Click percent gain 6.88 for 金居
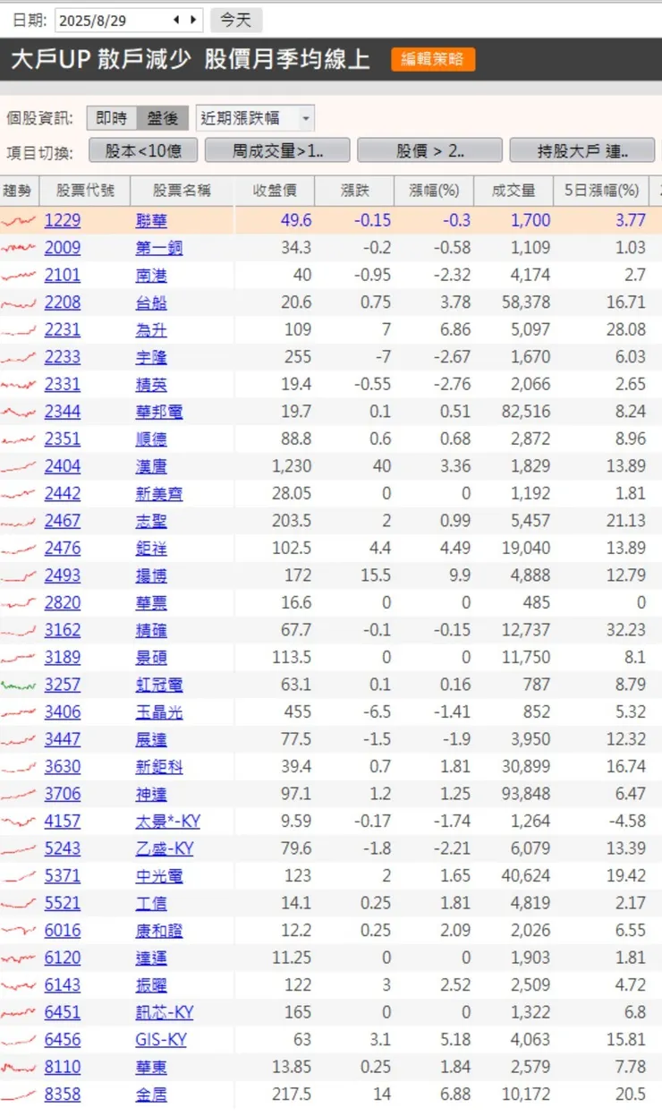Viewport: 662px width, 1116px height. (x=455, y=1094)
